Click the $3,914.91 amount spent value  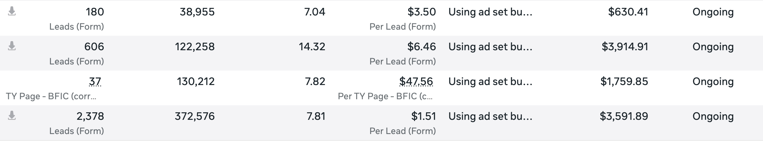pos(625,47)
